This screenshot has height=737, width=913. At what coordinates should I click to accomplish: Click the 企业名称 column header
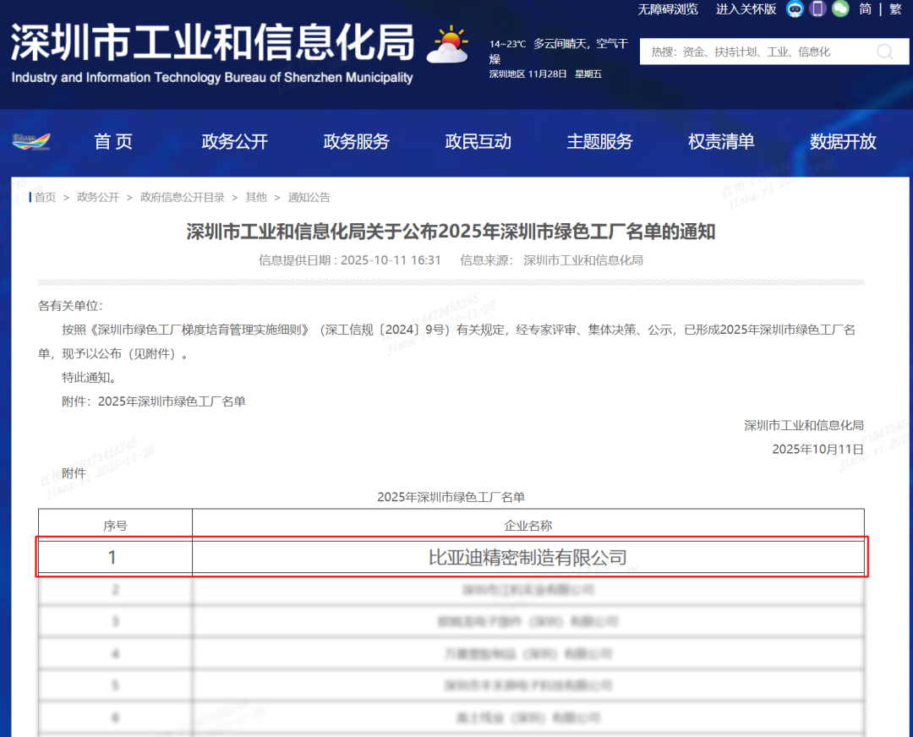pyautogui.click(x=528, y=526)
